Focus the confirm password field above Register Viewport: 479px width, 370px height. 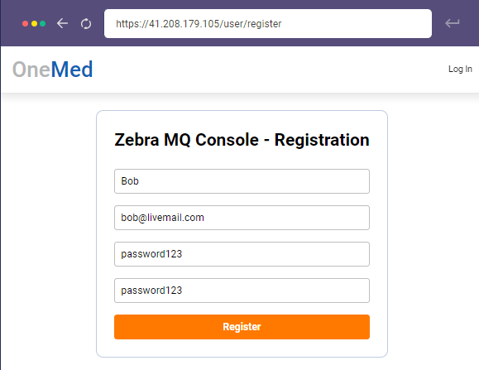[242, 291]
